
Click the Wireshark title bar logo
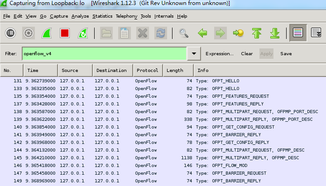tap(3, 3)
